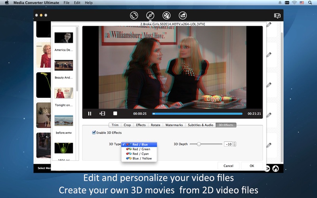Click the US flag input source icon

302,3
